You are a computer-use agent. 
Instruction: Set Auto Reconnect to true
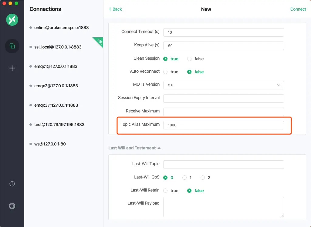pos(165,72)
